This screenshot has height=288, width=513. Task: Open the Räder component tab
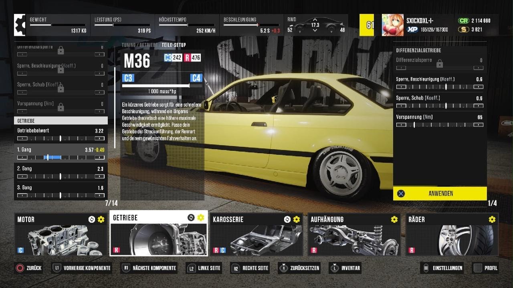point(452,235)
